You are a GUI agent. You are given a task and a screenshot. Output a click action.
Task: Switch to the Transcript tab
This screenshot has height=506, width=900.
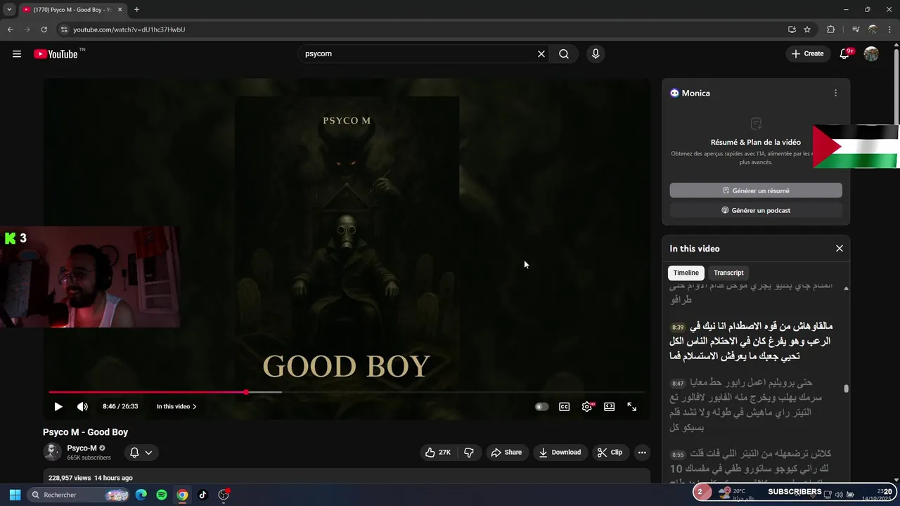pyautogui.click(x=728, y=273)
